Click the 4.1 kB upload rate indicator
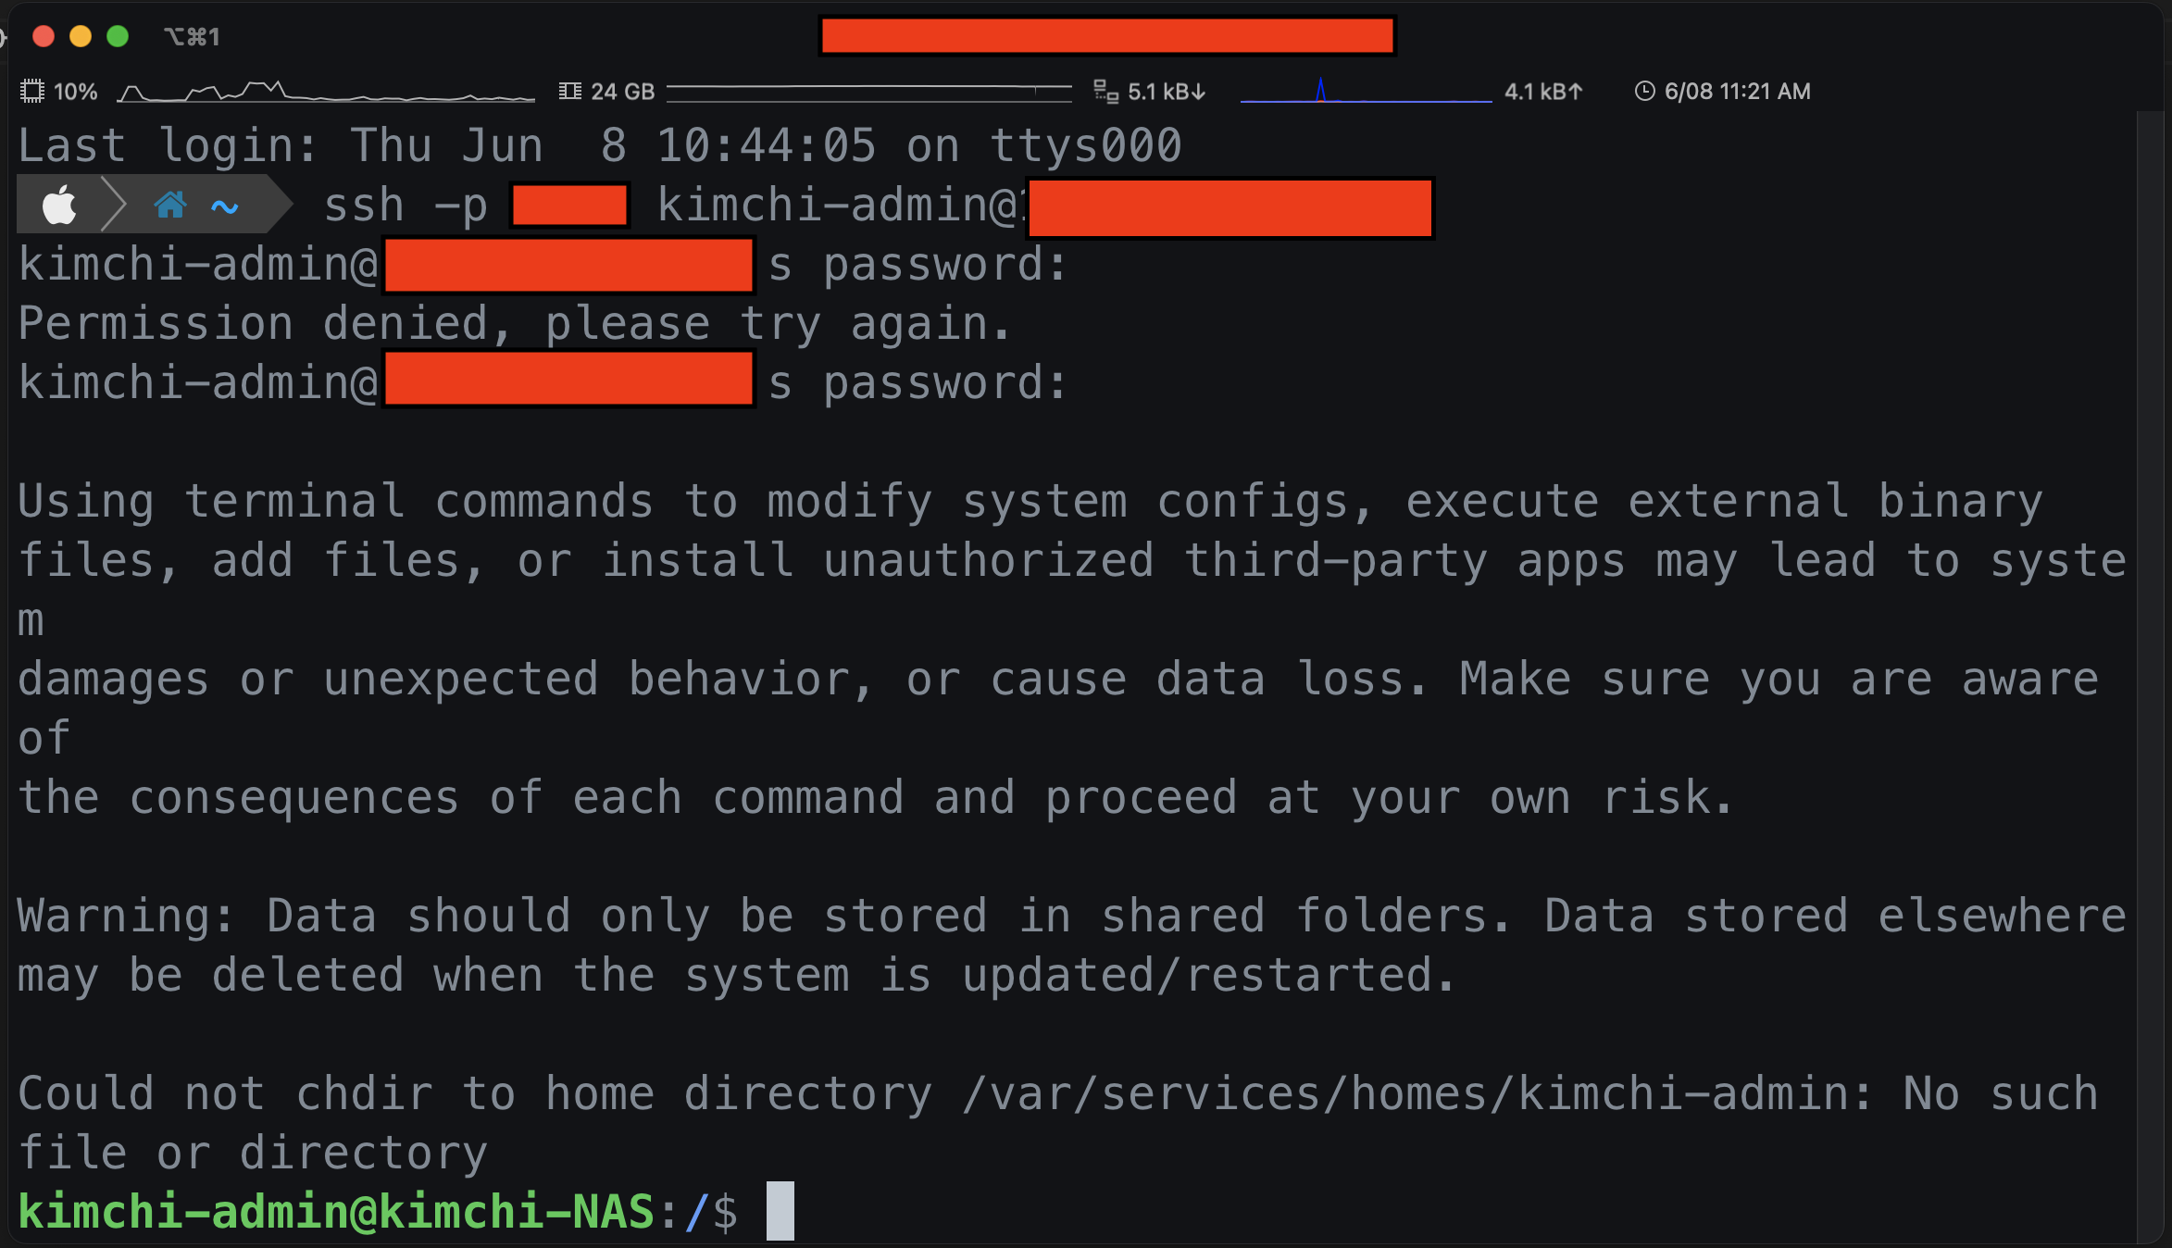This screenshot has width=2172, height=1248. pyautogui.click(x=1543, y=92)
